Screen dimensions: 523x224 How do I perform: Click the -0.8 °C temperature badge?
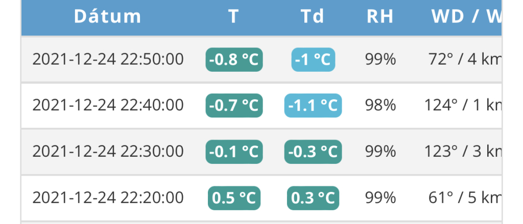click(234, 60)
